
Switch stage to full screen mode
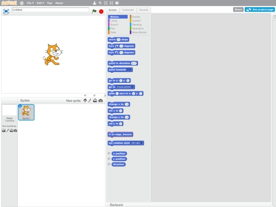(6, 11)
